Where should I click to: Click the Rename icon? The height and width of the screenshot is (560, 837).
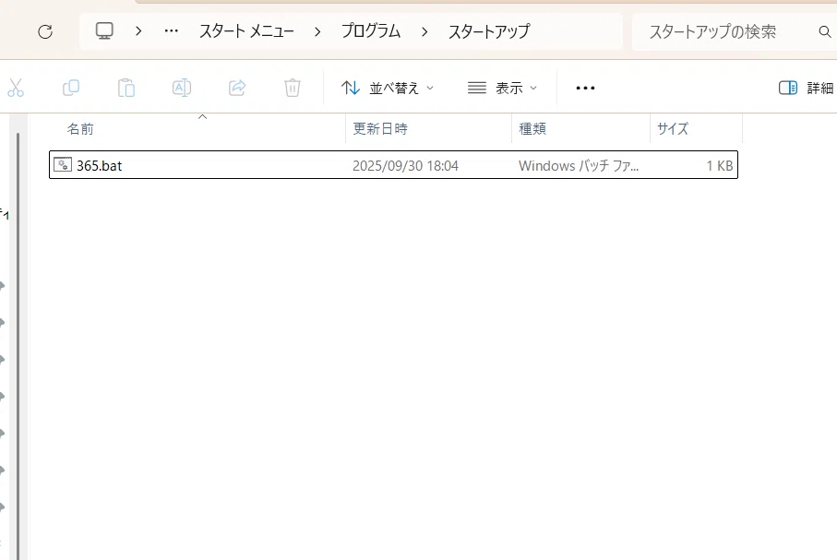tap(182, 88)
